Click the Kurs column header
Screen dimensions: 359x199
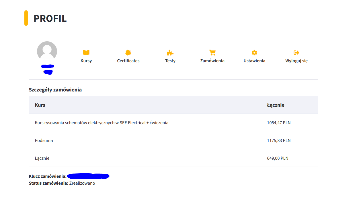[x=40, y=105]
